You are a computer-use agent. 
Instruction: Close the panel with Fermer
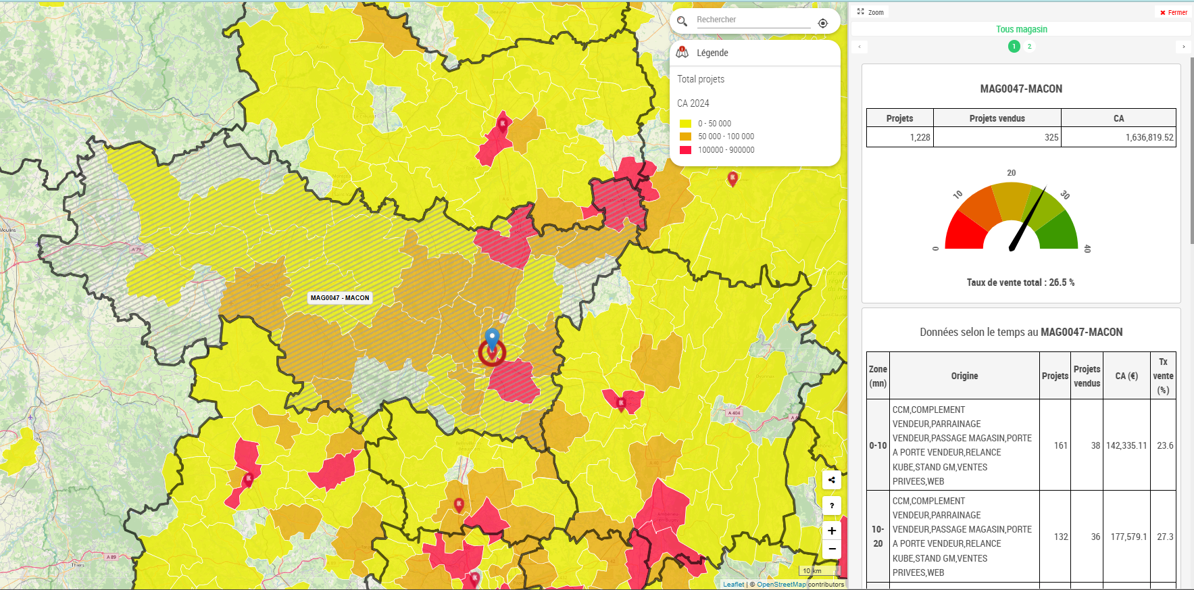1173,12
